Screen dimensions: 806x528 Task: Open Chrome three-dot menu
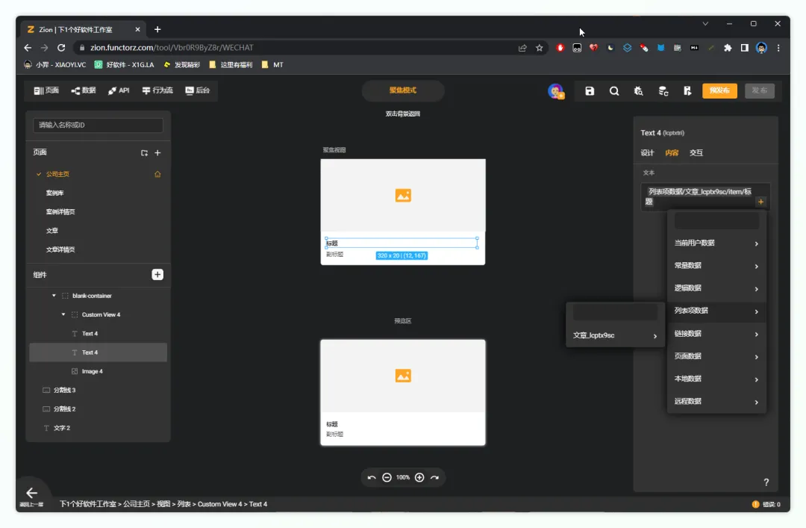click(778, 48)
